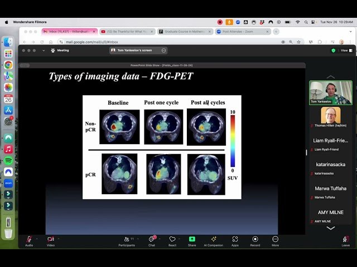Select Tom Yankeelov's video thumbnail
357x267 pixels.
[331, 92]
